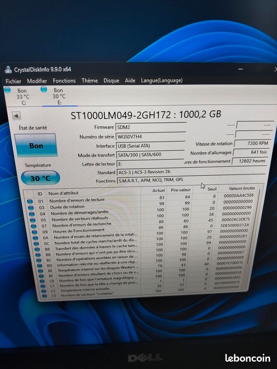Click the serial number field WGS0V7H4
The height and width of the screenshot is (369, 277).
151,137
